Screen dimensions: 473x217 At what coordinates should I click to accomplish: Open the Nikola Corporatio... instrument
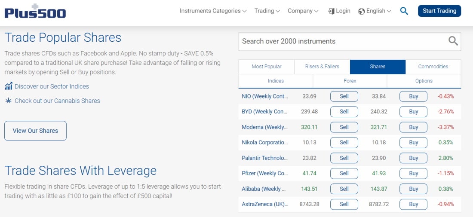(x=265, y=143)
